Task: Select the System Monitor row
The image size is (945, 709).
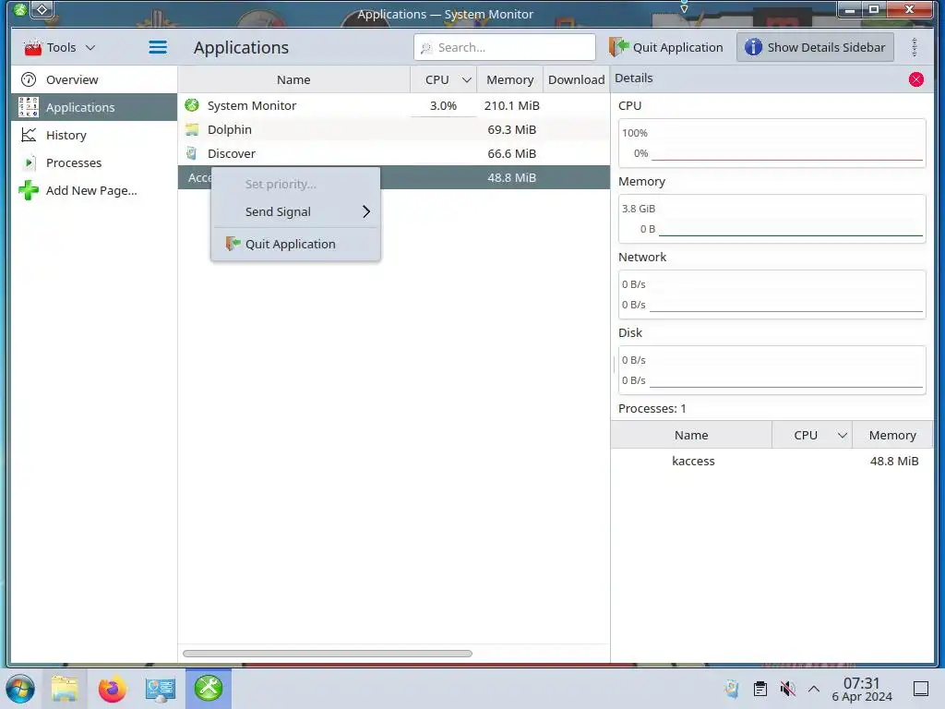Action: coord(393,105)
